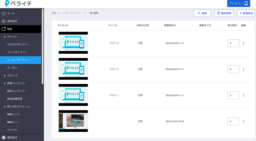
Task: Open the three-dot menu for テスト２
Action: [243, 69]
